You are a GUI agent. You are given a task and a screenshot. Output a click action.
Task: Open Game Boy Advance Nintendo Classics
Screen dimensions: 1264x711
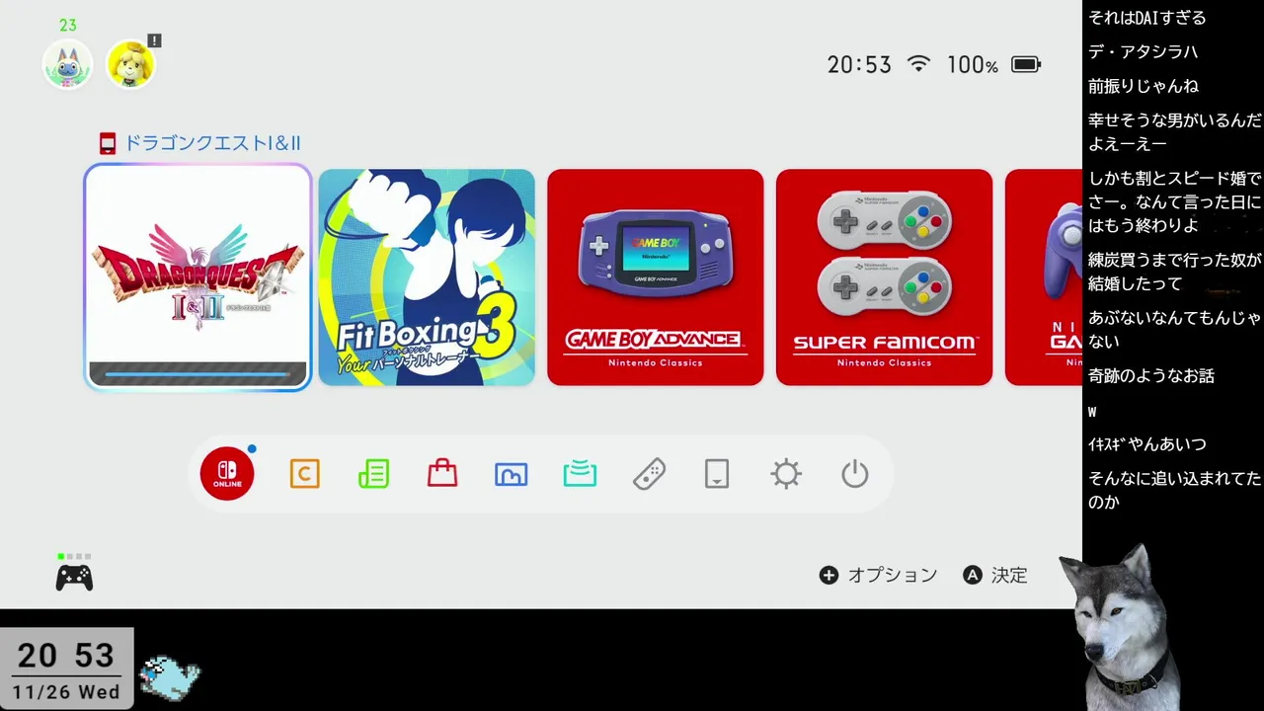(x=656, y=277)
